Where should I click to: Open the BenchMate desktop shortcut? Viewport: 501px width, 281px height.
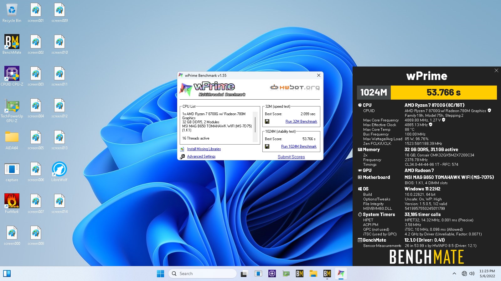click(12, 45)
